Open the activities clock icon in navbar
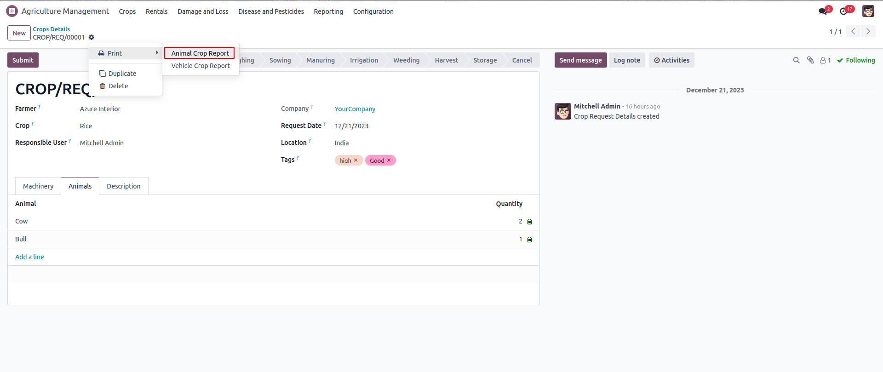Image resolution: width=883 pixels, height=372 pixels. [843, 11]
